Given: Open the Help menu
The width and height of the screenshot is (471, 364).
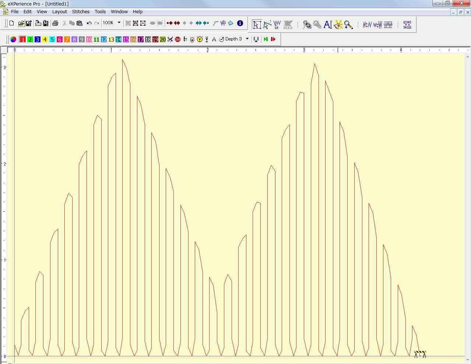Looking at the screenshot, I should [x=138, y=12].
